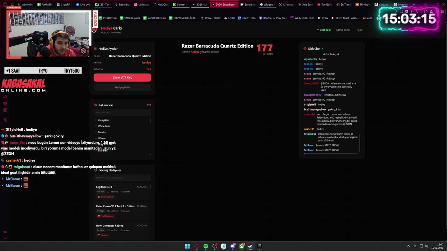Open the network icon in system tray

click(x=421, y=246)
